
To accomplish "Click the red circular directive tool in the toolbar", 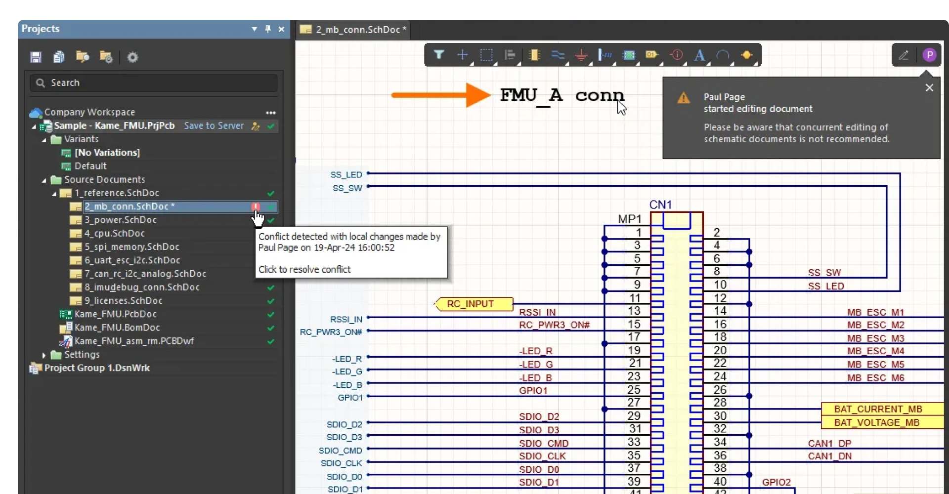I will point(676,55).
